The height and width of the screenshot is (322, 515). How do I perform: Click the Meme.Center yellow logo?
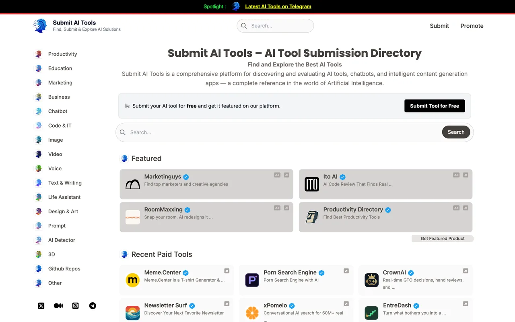pos(133,280)
